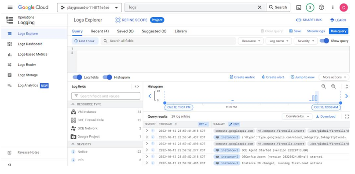Image resolution: width=355 pixels, height=174 pixels.
Task: Move histogram time range backward
Action: pos(150,96)
